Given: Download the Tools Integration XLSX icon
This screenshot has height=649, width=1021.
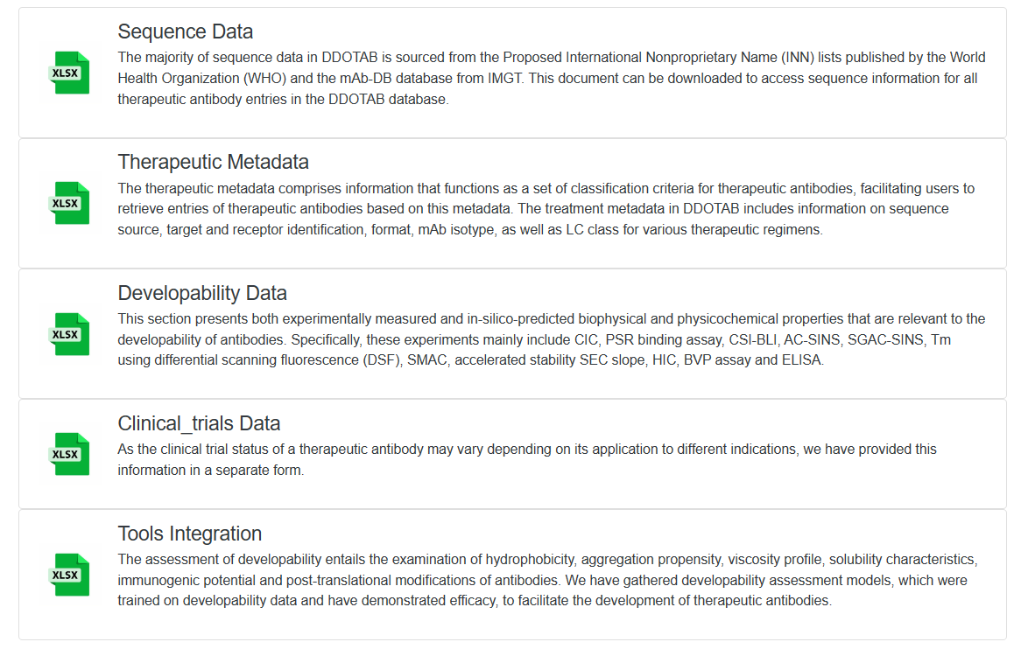Looking at the screenshot, I should 70,575.
